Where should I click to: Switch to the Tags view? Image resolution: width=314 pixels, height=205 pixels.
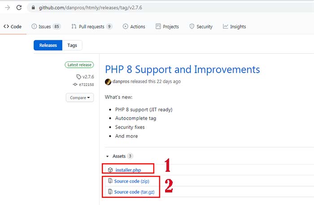coord(72,45)
